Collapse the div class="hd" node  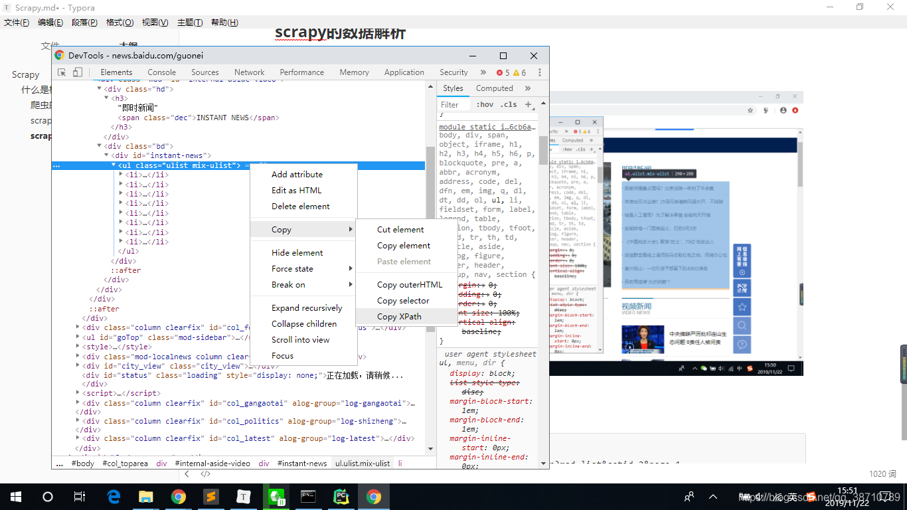coord(100,89)
